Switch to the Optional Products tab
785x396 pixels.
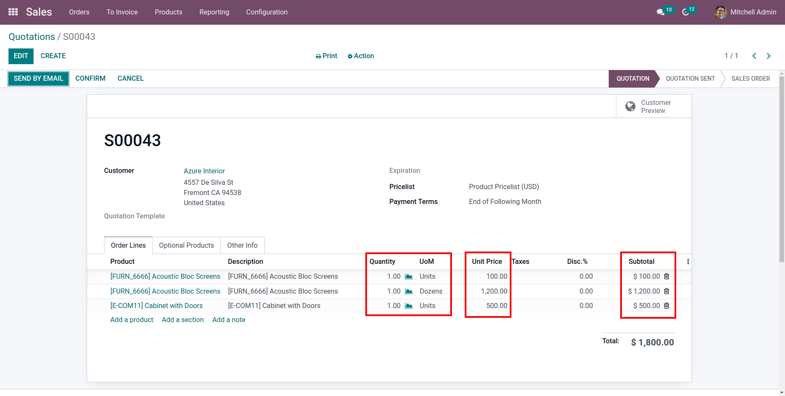[186, 245]
